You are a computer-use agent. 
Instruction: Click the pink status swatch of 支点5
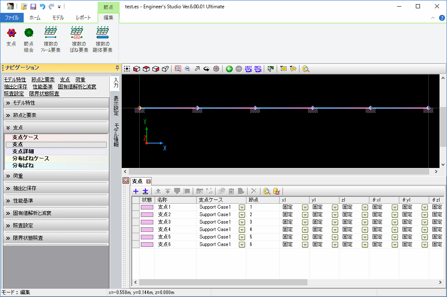pyautogui.click(x=147, y=237)
